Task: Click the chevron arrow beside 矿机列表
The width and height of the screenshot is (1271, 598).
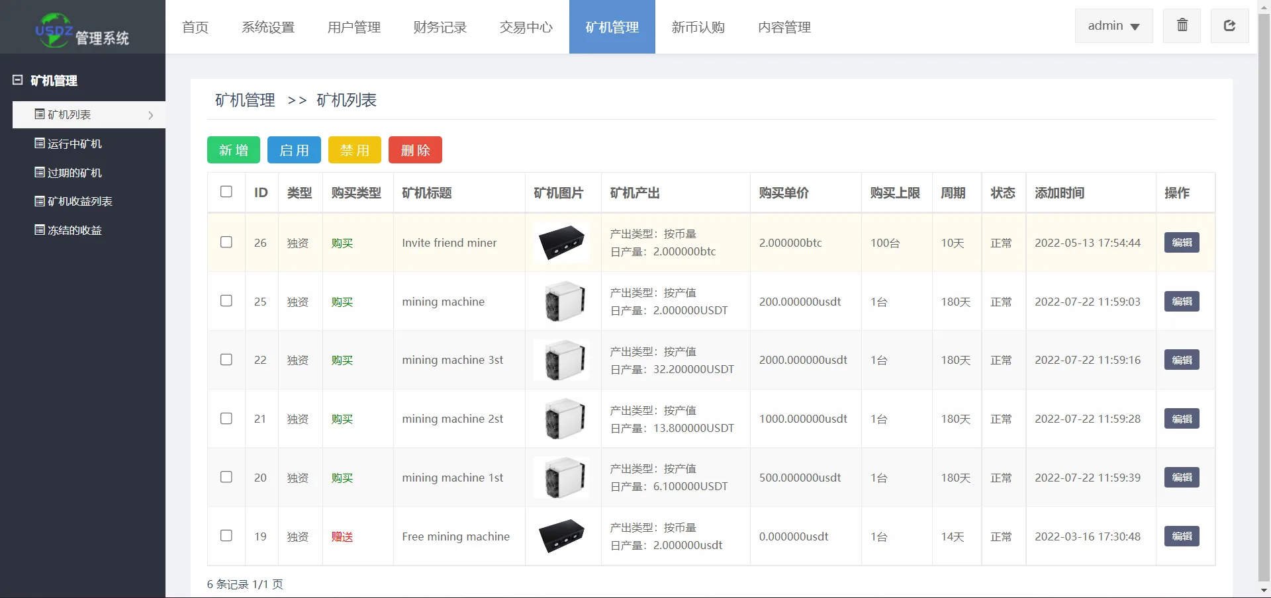Action: (151, 115)
